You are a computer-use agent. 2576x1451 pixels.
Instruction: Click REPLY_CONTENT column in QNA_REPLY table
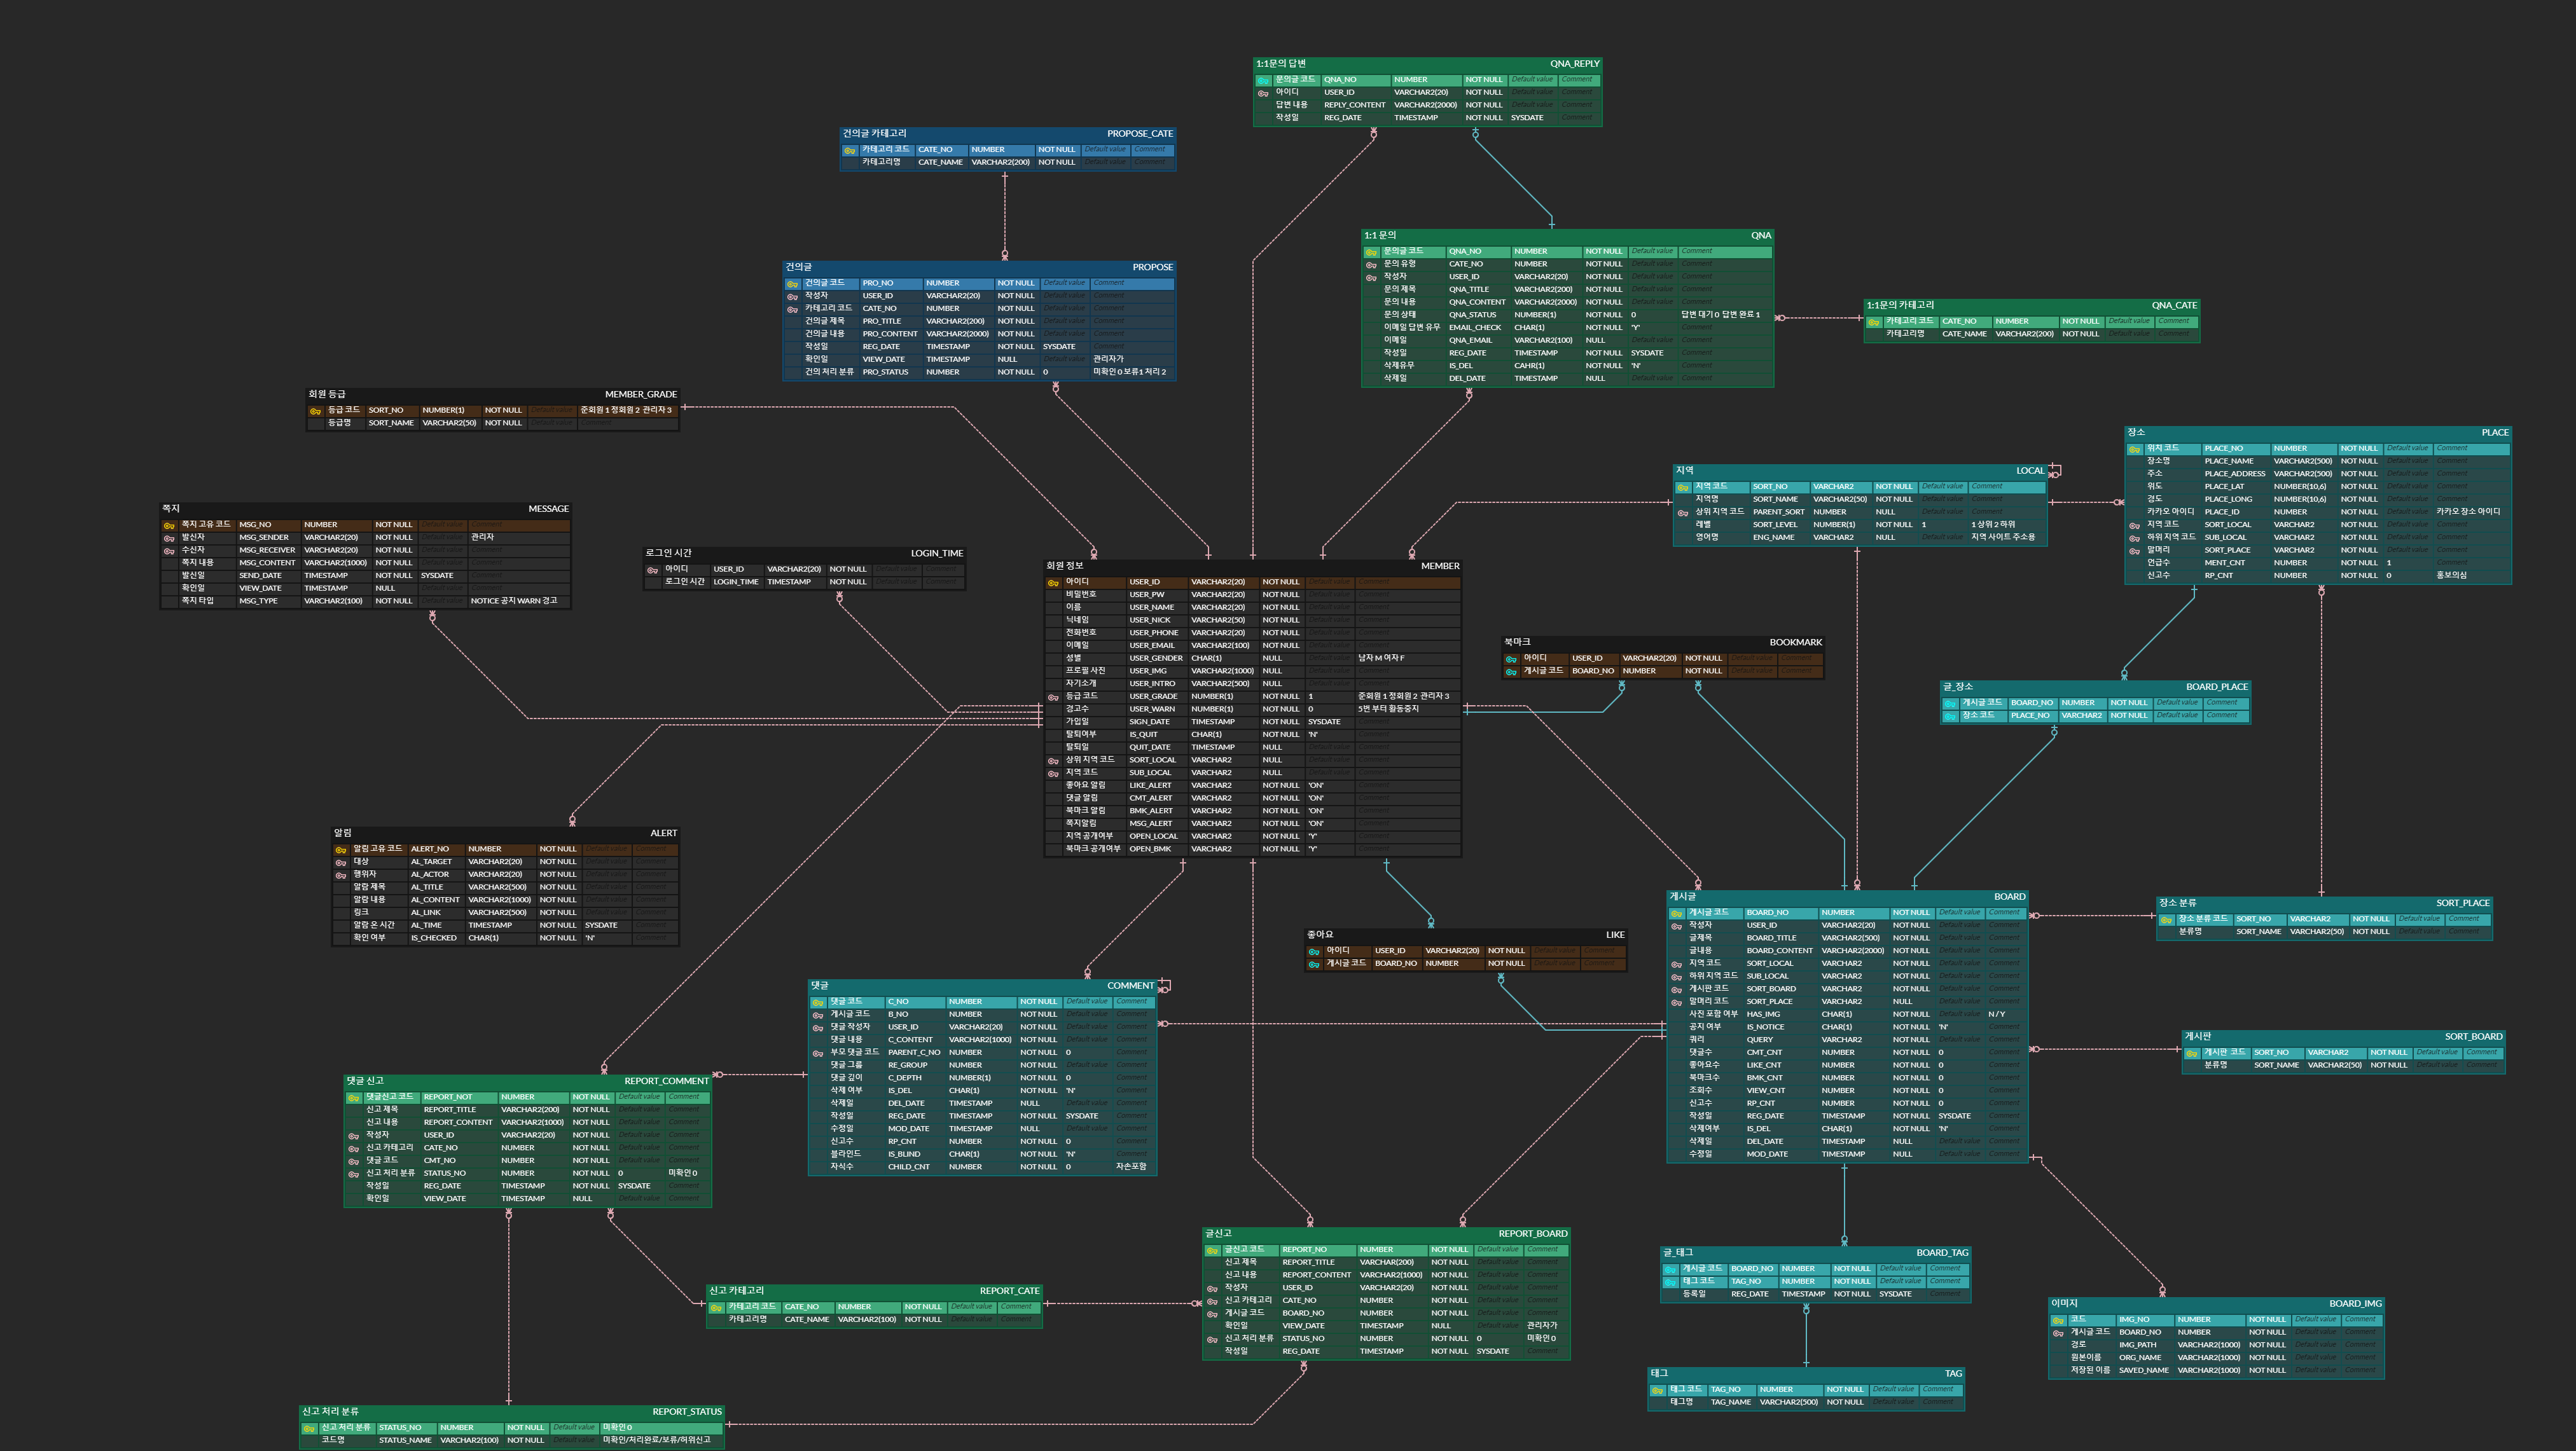tap(1355, 105)
